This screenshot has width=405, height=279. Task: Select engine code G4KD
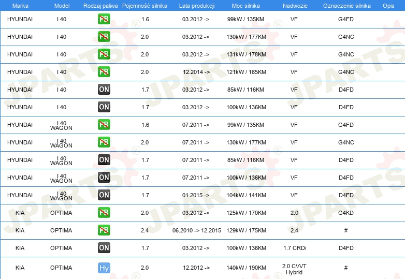tap(346, 213)
